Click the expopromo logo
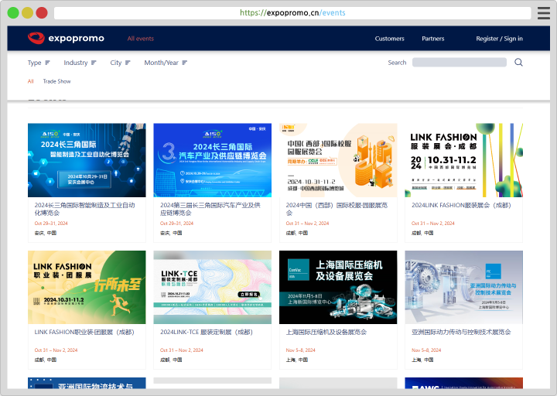Image resolution: width=557 pixels, height=396 pixels. tap(66, 38)
